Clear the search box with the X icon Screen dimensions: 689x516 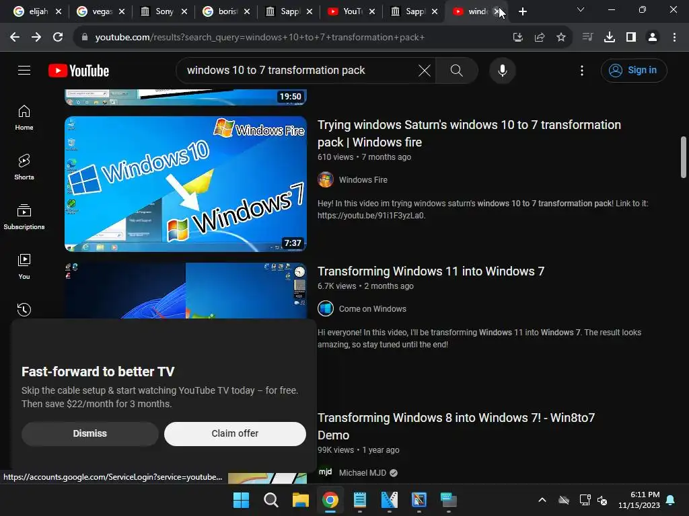point(424,70)
